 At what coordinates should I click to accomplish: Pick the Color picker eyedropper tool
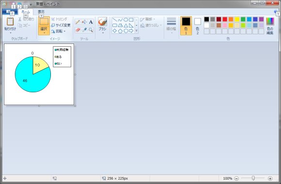tap(84, 30)
